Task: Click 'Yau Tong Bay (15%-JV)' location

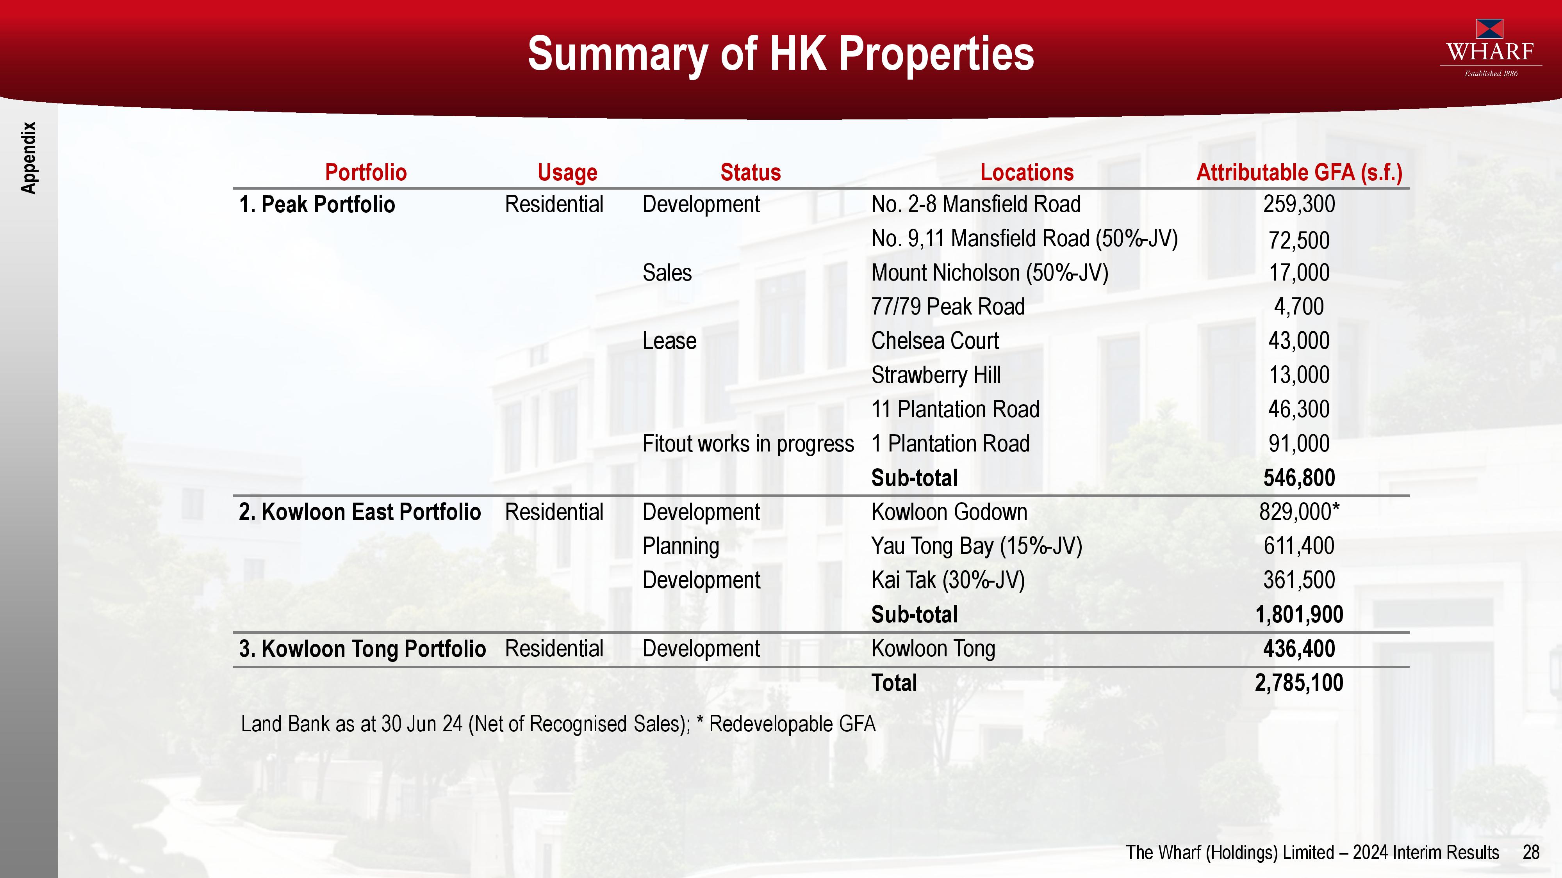Action: click(x=977, y=546)
